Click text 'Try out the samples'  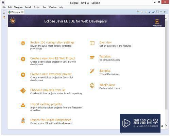[x=109, y=74]
